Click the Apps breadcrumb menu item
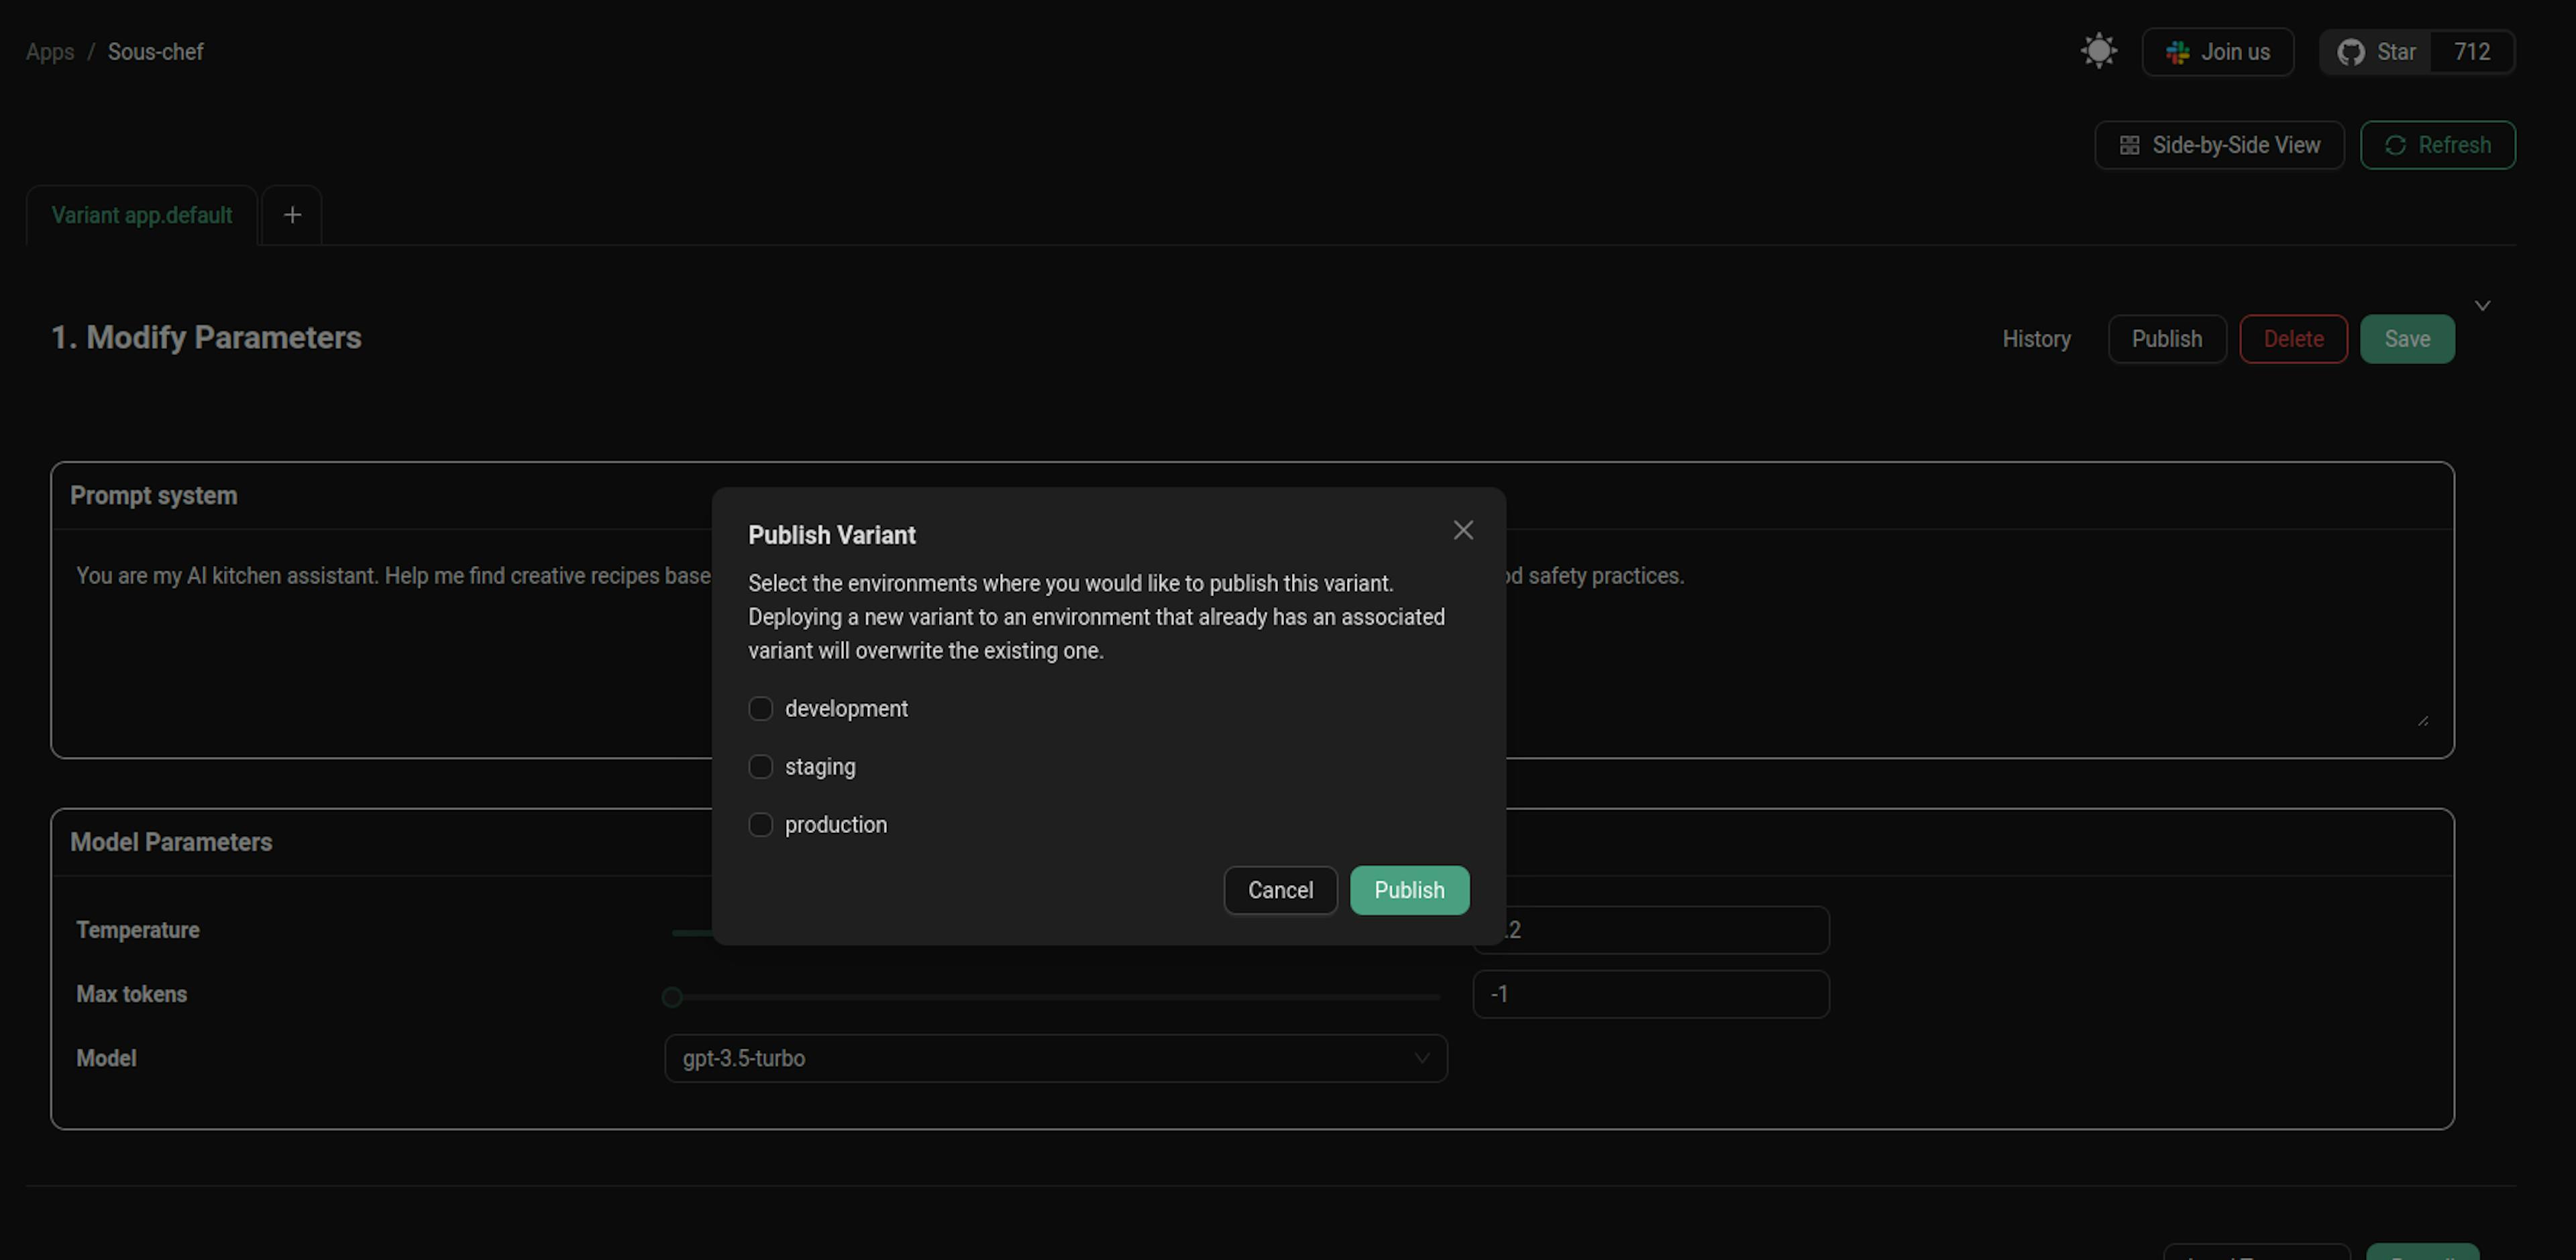The height and width of the screenshot is (1260, 2576). coord(48,51)
